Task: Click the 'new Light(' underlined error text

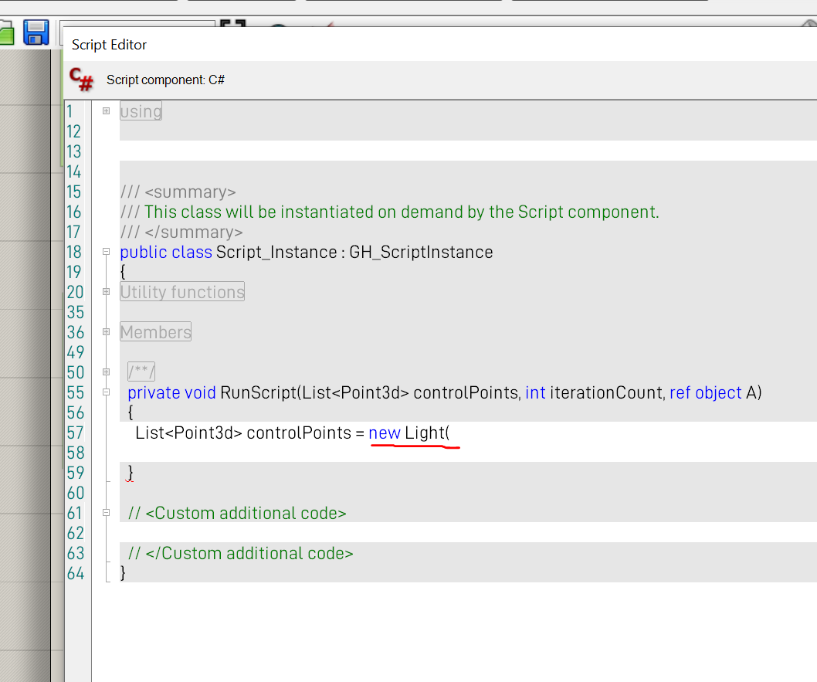Action: 409,433
